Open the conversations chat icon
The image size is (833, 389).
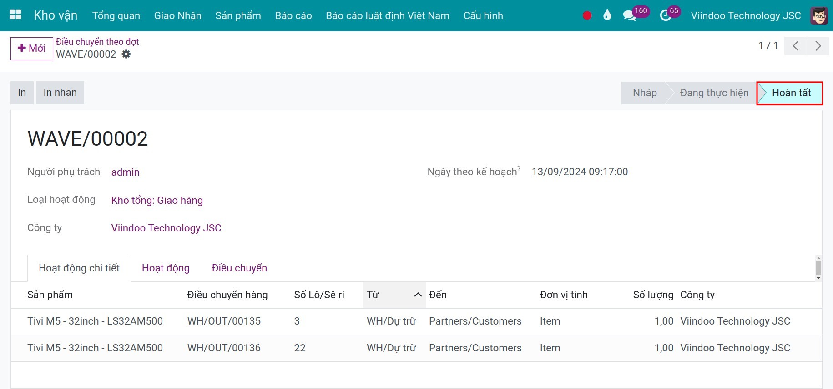click(629, 16)
